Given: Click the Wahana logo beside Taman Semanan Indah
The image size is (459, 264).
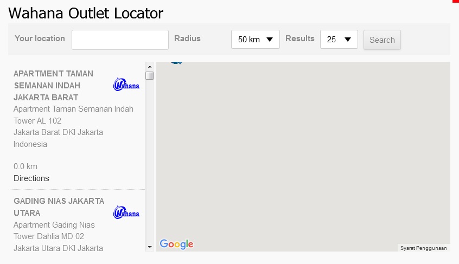Looking at the screenshot, I should (x=126, y=85).
